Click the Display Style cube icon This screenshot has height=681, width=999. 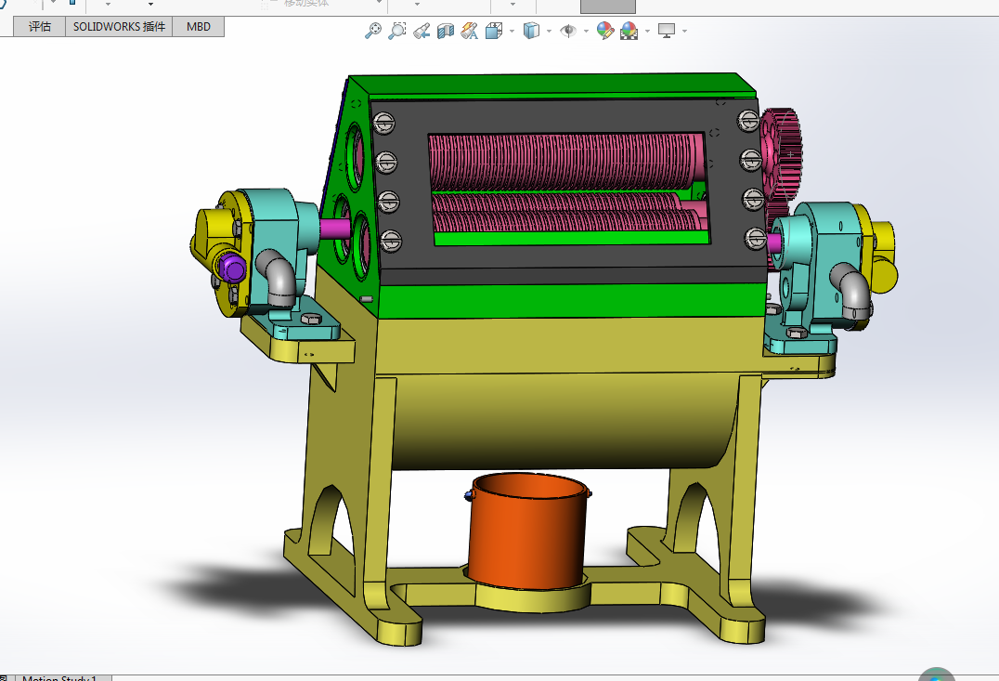click(531, 31)
